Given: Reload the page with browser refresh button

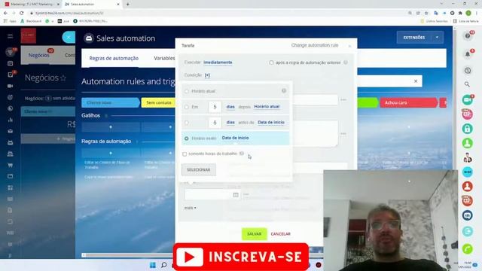Looking at the screenshot, I should click(x=22, y=13).
